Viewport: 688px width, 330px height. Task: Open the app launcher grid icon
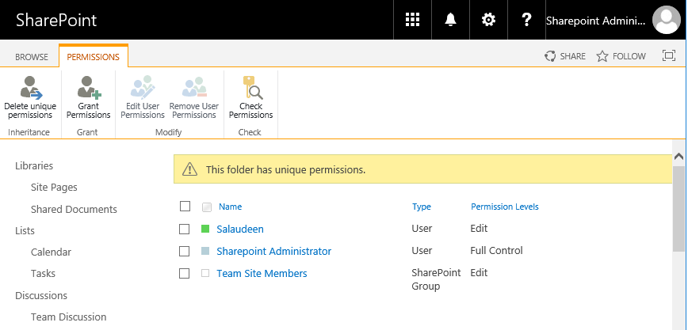point(412,20)
